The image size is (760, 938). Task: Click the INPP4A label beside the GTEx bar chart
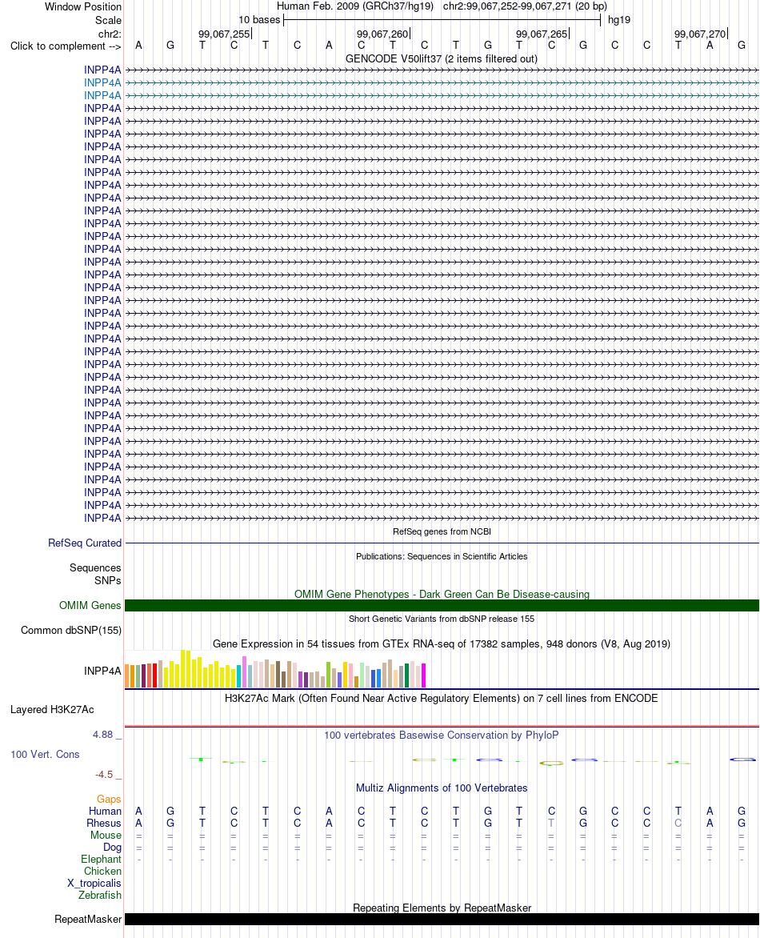(x=102, y=671)
